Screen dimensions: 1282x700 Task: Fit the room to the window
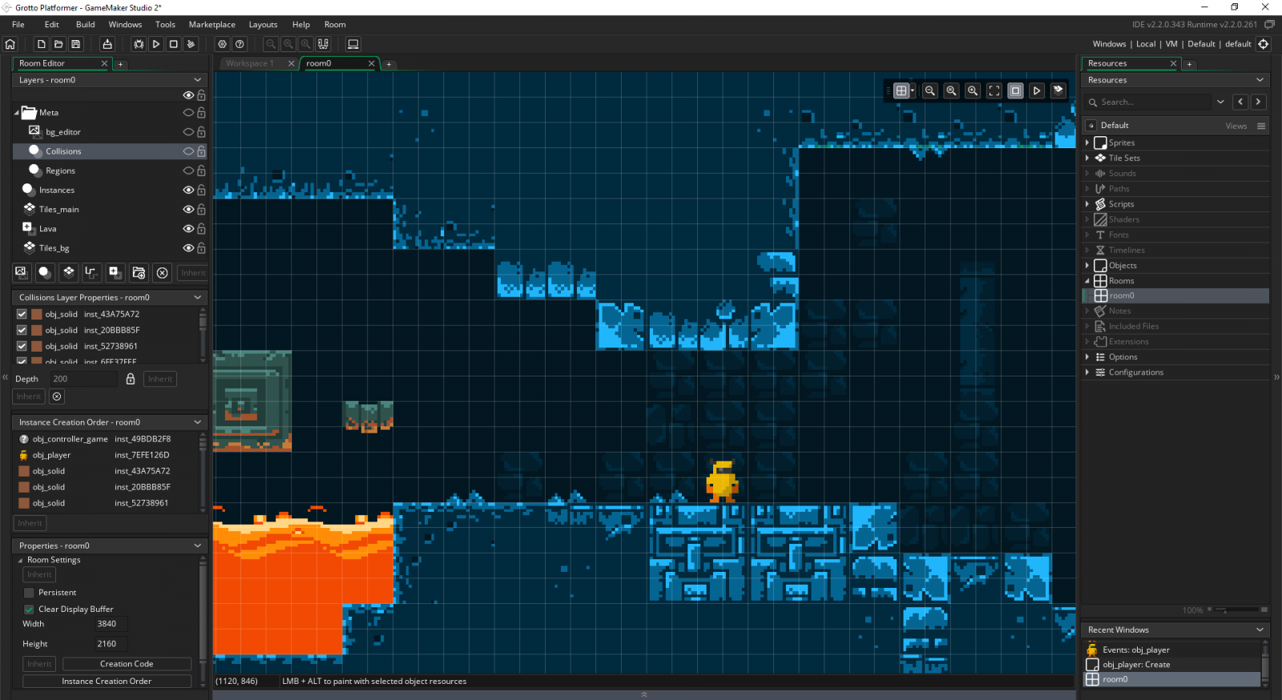994,91
